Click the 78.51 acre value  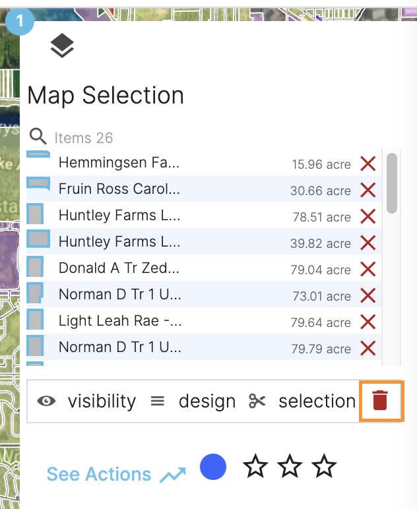(322, 217)
